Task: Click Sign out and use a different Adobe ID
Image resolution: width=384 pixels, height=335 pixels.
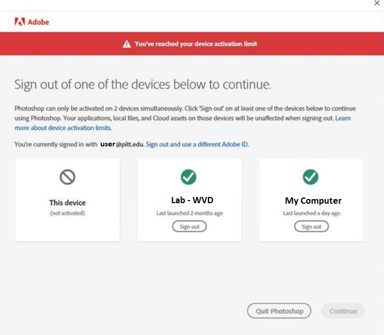Action: pos(197,144)
